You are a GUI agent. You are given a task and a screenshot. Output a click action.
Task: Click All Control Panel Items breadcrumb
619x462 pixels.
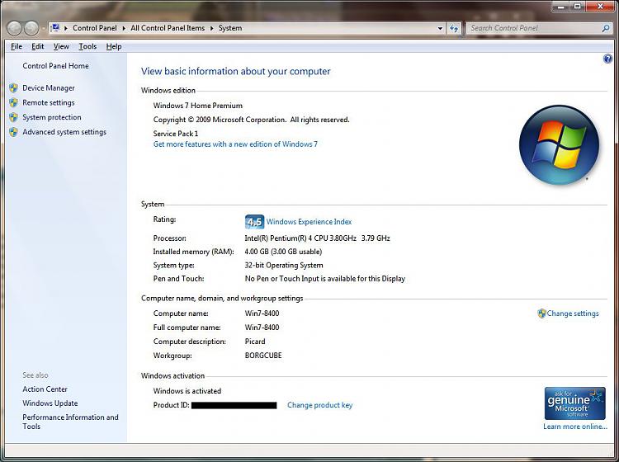pos(168,28)
